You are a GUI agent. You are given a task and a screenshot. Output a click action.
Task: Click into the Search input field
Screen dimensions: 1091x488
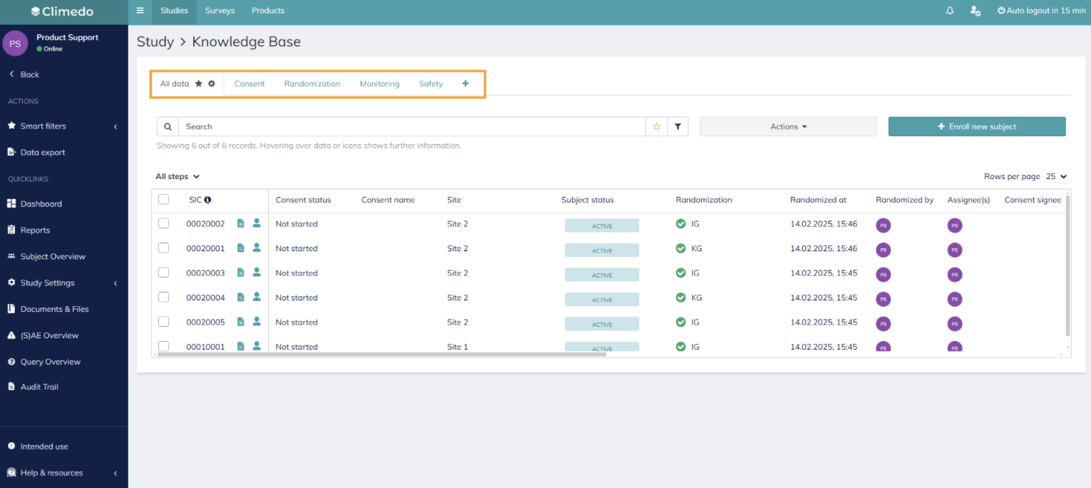pyautogui.click(x=411, y=126)
